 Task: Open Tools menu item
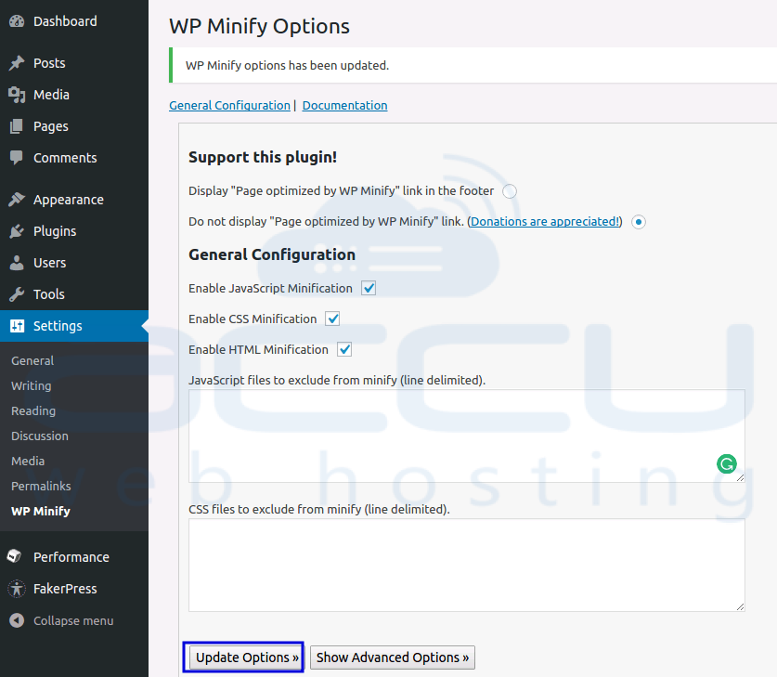[74, 294]
